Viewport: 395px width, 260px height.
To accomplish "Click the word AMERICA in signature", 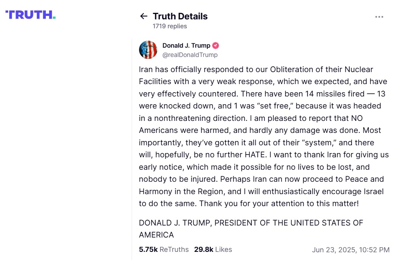I will pyautogui.click(x=156, y=235).
